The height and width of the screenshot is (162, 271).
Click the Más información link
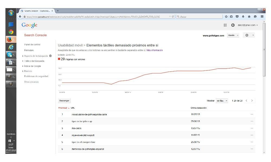pos(154,50)
